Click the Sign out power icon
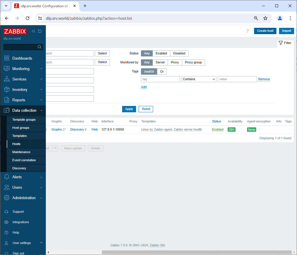 pos(6,253)
